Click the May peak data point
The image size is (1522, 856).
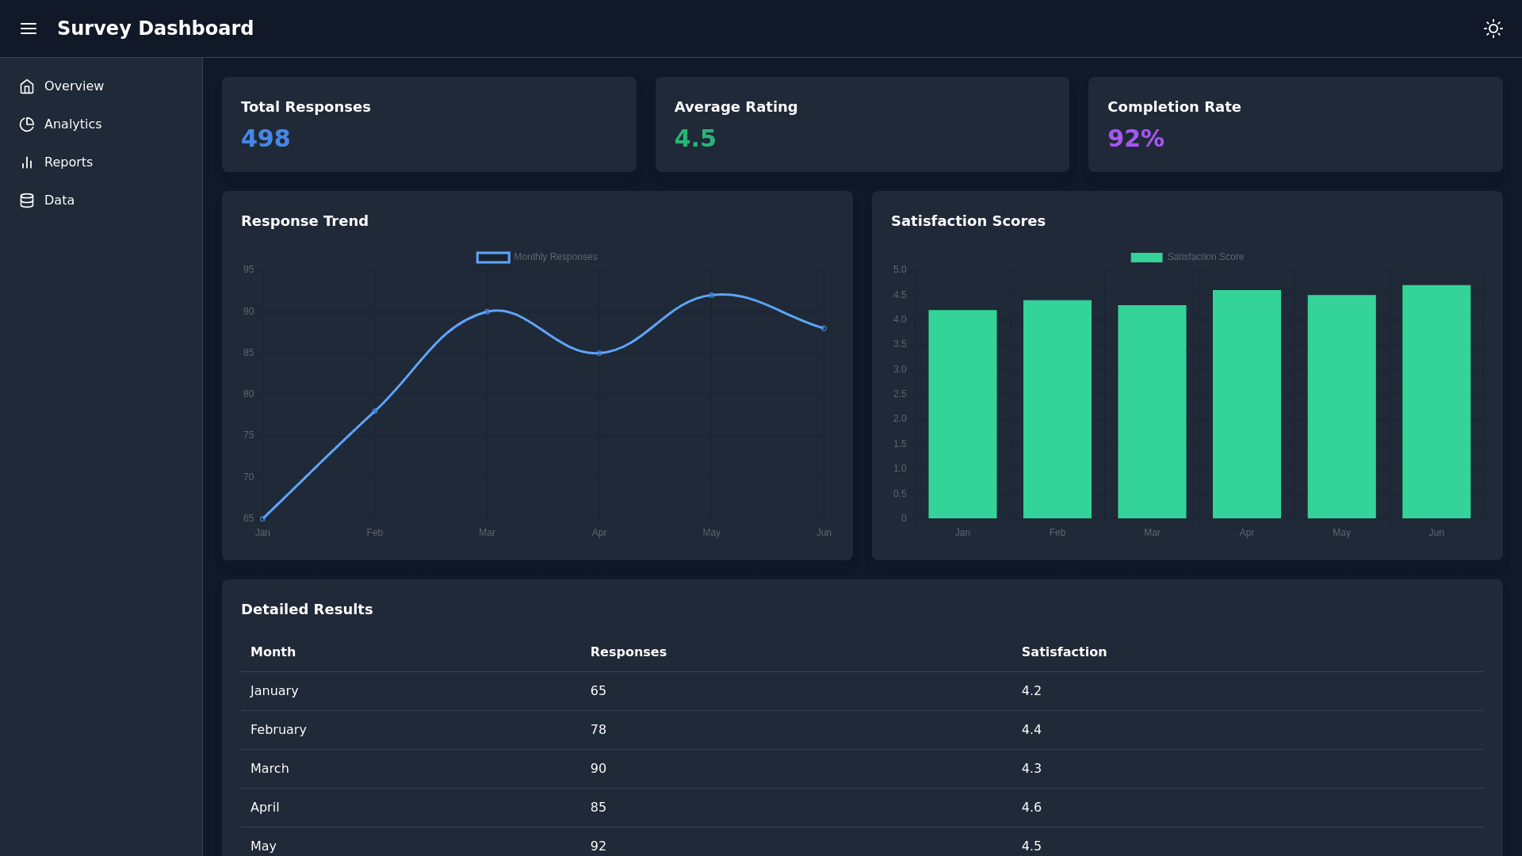[x=712, y=295]
